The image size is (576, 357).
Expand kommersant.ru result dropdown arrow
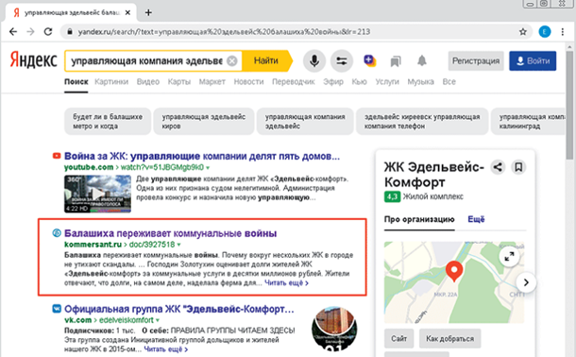178,245
